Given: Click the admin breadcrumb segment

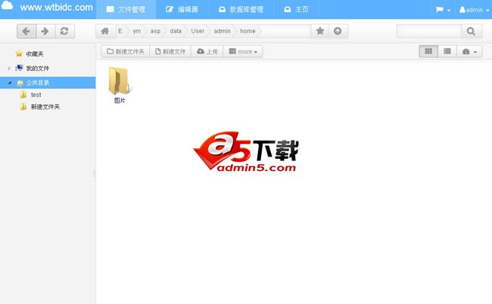Looking at the screenshot, I should (222, 31).
